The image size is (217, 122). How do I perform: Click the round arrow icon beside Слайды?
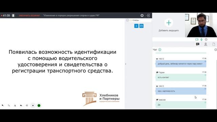(x=127, y=20)
